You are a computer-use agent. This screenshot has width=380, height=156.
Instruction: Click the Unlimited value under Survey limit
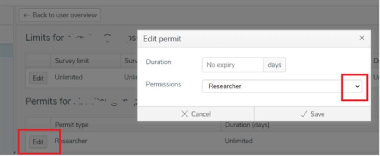coord(68,77)
